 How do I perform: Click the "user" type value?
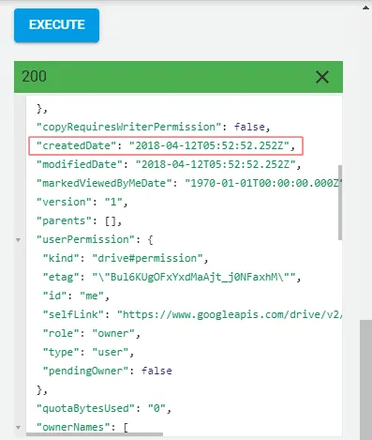[x=111, y=352]
